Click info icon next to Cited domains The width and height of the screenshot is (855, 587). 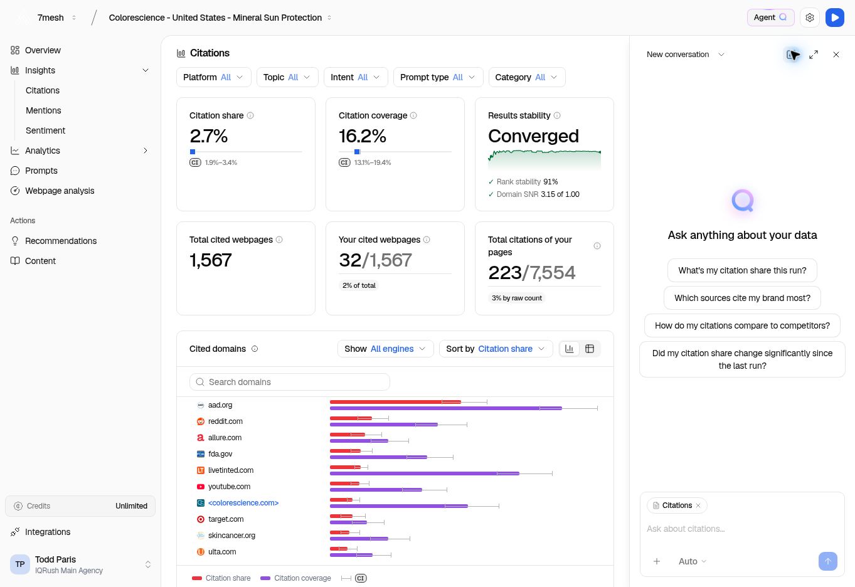pos(255,349)
